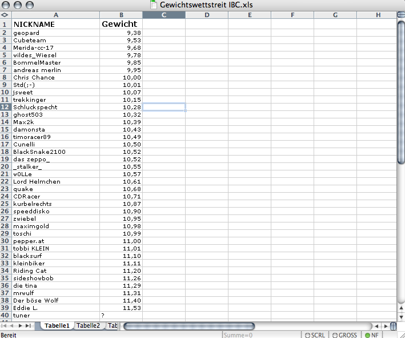Click the Gewicht header cell

(x=121, y=24)
